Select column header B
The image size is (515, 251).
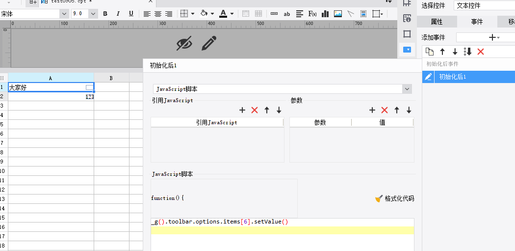coord(111,78)
